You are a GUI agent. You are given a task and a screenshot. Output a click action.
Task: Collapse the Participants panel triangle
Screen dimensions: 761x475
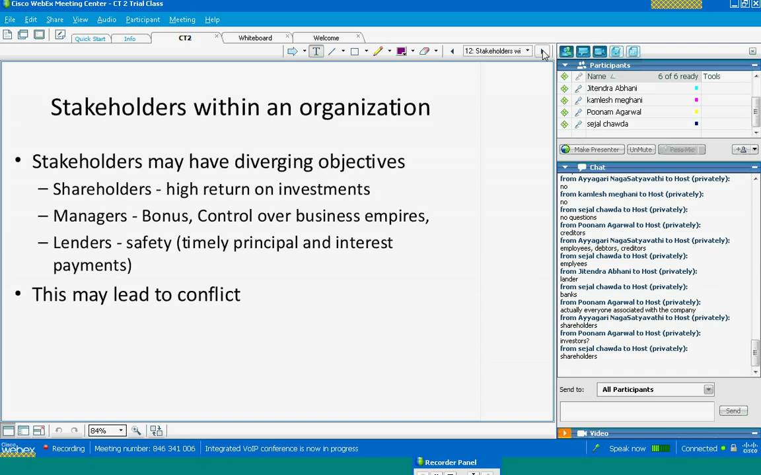point(565,65)
